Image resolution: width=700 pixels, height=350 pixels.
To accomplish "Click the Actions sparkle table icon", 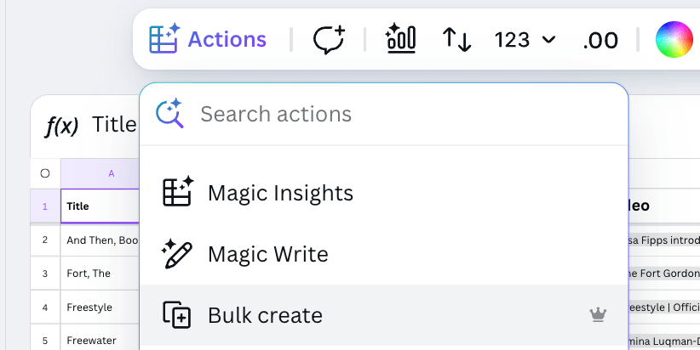I will point(164,39).
